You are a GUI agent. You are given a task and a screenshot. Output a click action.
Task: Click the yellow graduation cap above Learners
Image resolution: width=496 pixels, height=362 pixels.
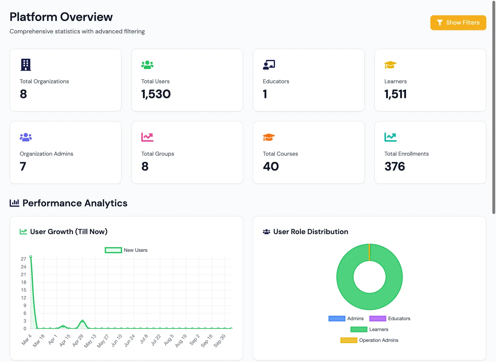[x=390, y=65]
